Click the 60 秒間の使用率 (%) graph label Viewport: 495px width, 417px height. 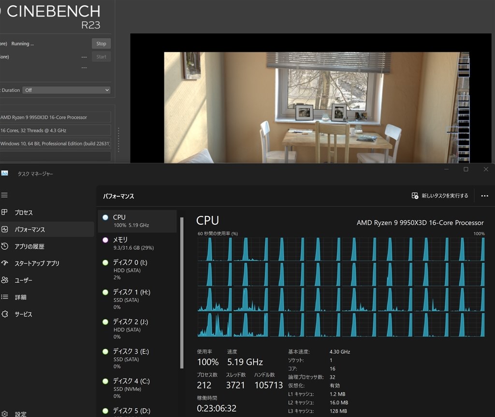click(218, 233)
